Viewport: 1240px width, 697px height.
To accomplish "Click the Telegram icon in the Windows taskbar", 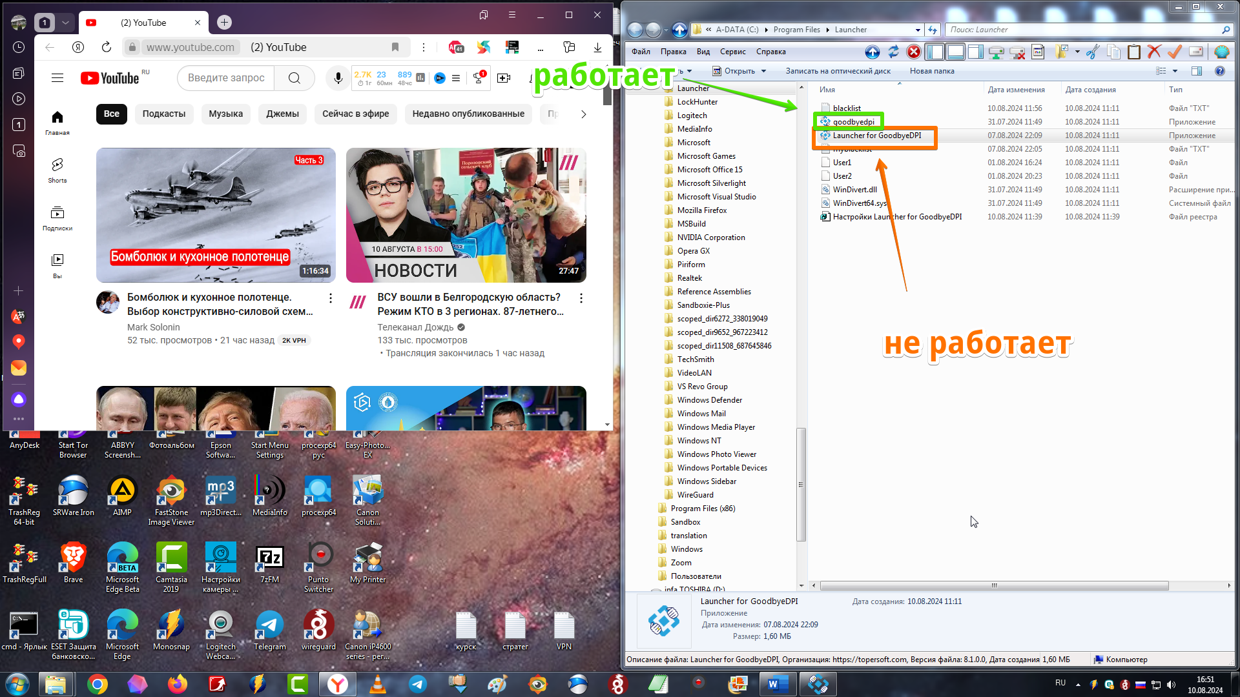I will click(x=418, y=684).
